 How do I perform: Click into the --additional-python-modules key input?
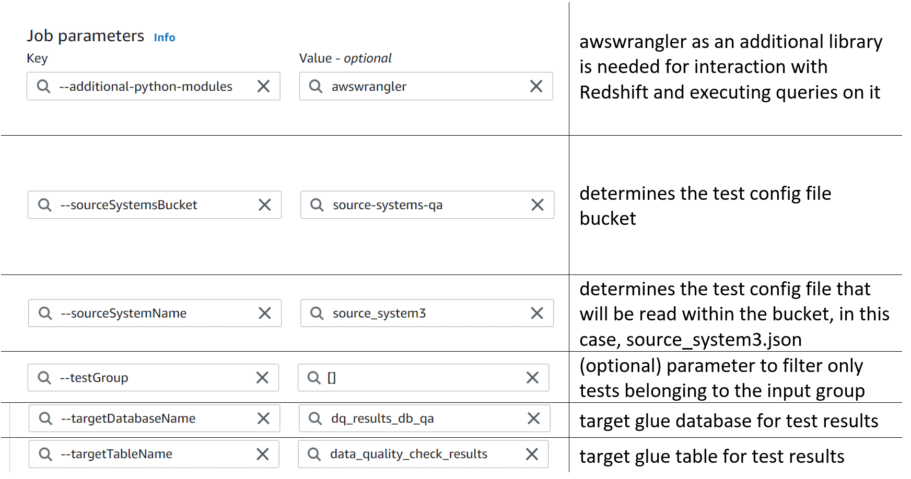click(x=154, y=86)
